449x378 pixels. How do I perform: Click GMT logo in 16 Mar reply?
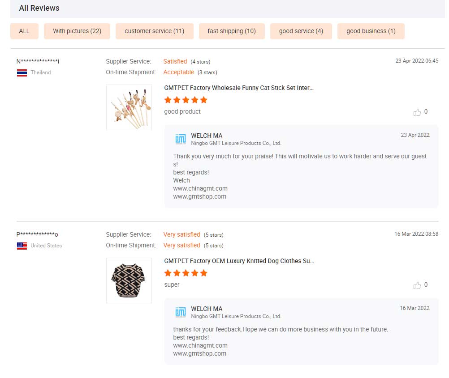tap(180, 312)
